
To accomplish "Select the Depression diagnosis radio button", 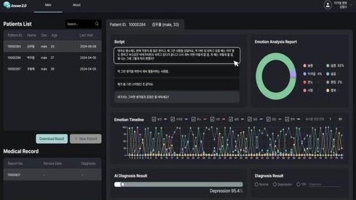I will click(x=275, y=184).
